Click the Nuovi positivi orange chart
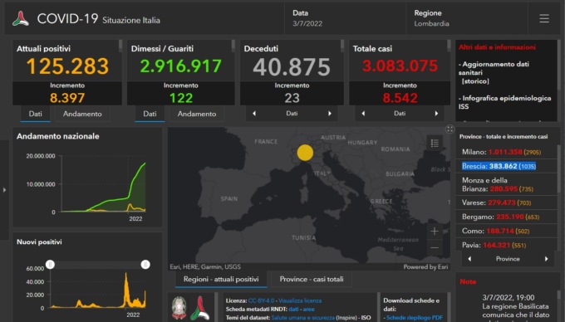 [x=98, y=290]
